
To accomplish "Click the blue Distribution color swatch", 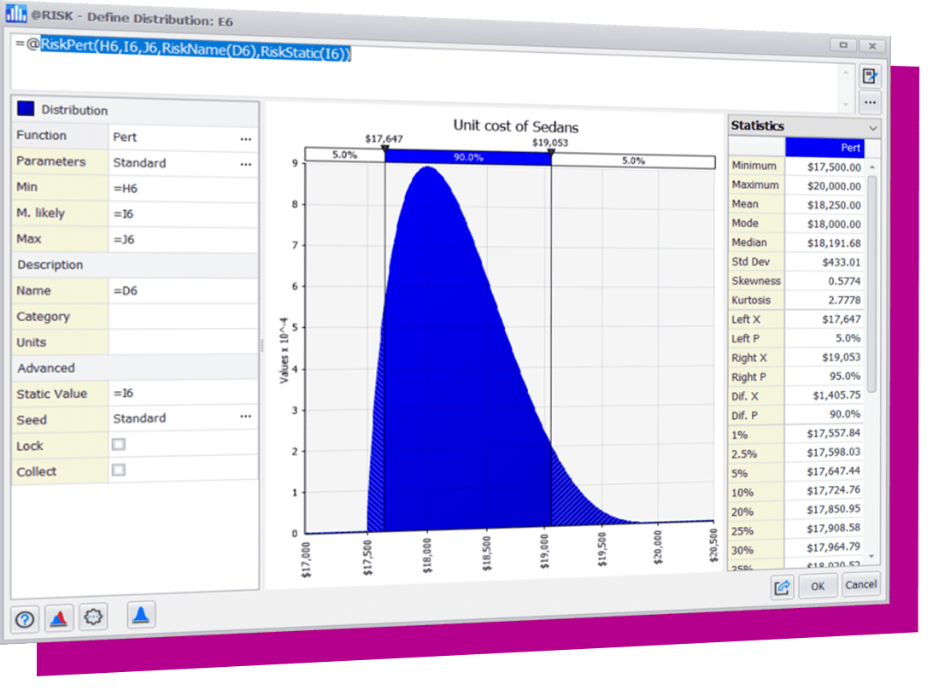I will coord(26,108).
